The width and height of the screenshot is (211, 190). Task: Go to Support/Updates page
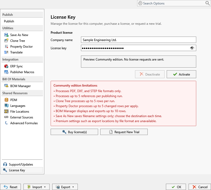22,164
